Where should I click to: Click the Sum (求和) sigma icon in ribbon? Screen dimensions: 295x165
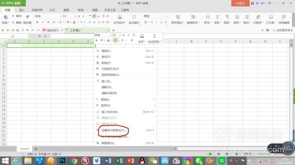tap(217, 17)
